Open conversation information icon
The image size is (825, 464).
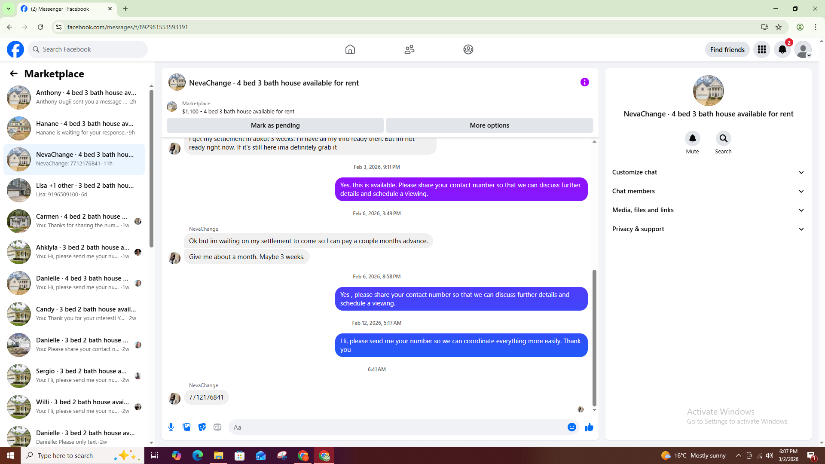pos(585,82)
